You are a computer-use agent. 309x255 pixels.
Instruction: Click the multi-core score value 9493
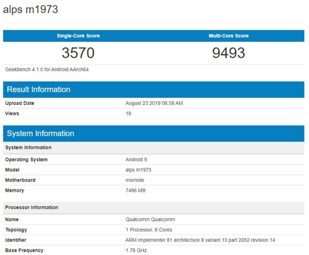pyautogui.click(x=229, y=53)
